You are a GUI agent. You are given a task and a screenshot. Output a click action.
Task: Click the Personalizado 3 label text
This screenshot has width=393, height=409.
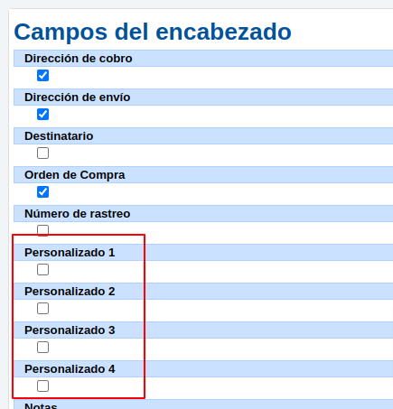point(70,330)
